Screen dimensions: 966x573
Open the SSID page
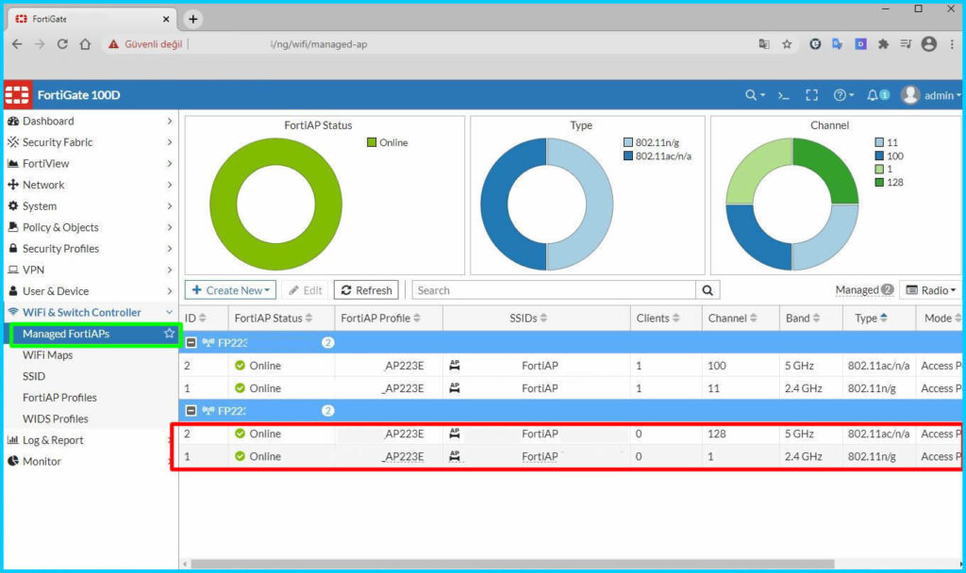[x=34, y=376]
